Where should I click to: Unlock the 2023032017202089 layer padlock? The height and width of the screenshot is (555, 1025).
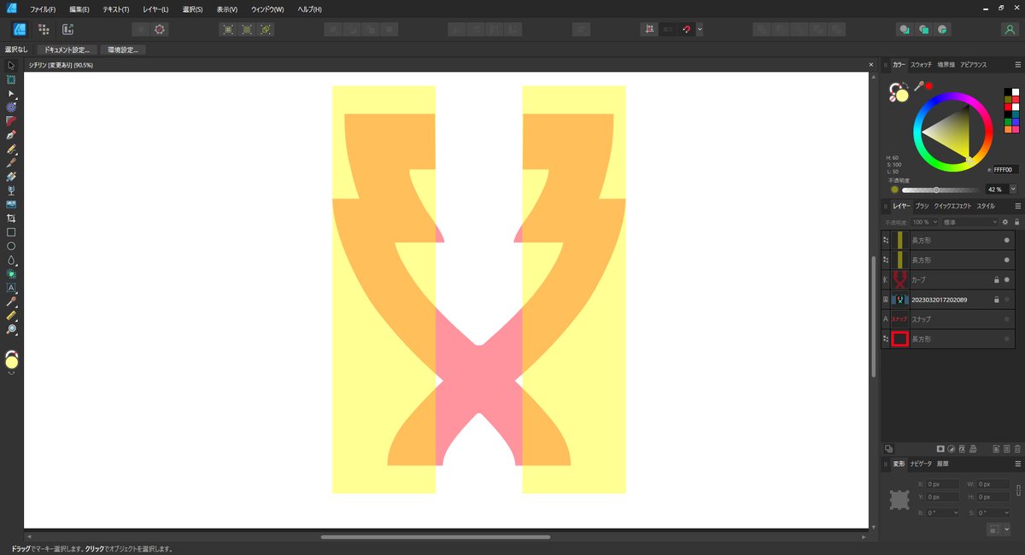tap(996, 300)
